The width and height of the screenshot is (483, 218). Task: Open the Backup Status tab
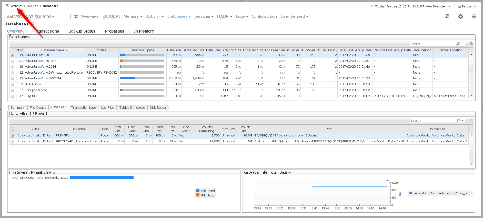(82, 31)
